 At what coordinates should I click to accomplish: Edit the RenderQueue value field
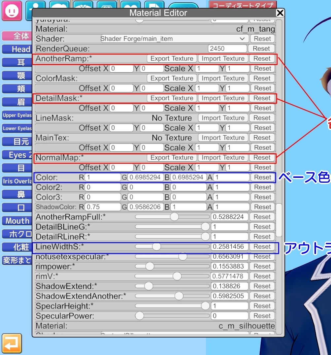(x=227, y=49)
